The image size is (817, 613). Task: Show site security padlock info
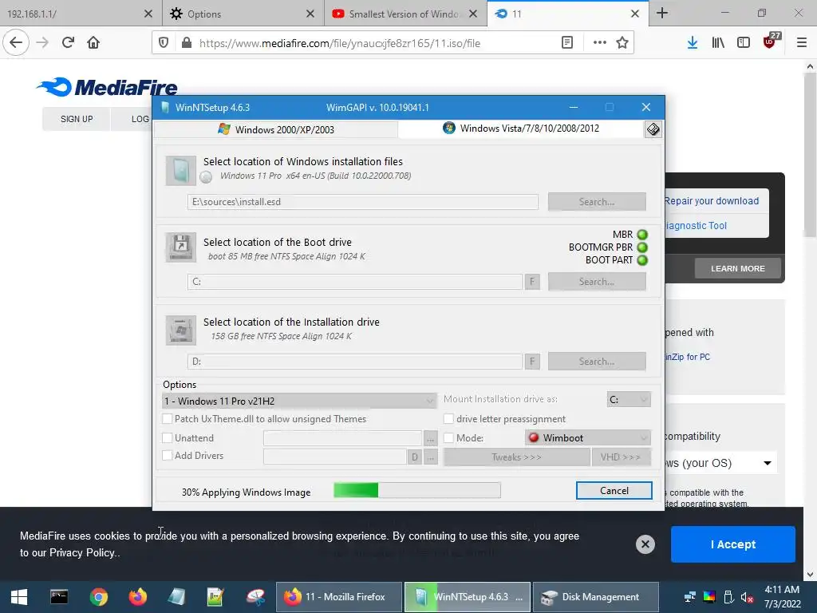click(x=187, y=43)
